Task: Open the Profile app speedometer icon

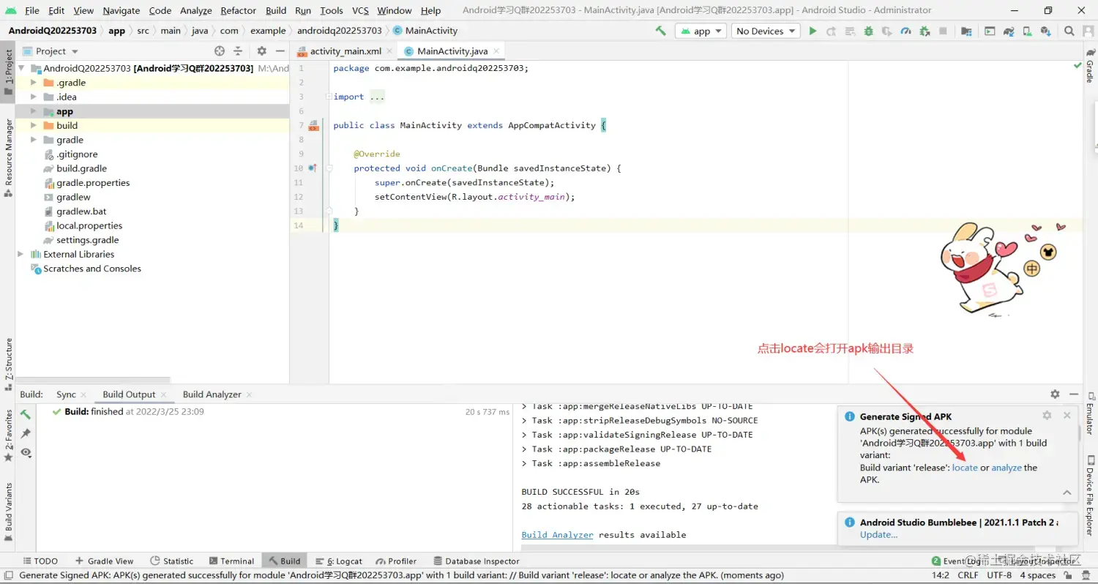Action: (906, 31)
